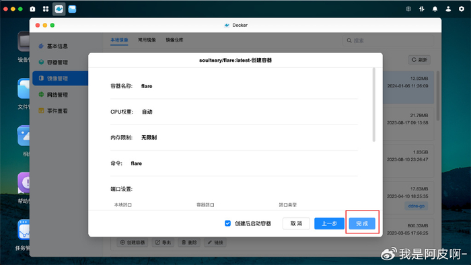This screenshot has width=471, height=265.
Task: Click the 上一步 button
Action: 329,223
